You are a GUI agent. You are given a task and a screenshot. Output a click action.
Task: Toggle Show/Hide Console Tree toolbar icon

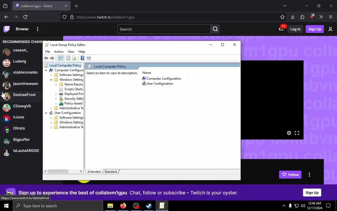pyautogui.click(x=61, y=58)
